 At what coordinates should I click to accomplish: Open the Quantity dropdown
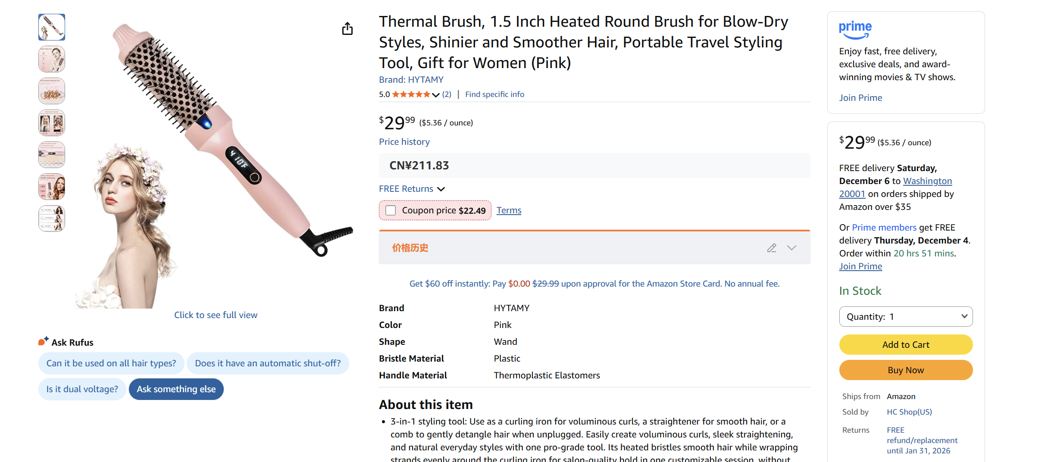click(x=905, y=316)
